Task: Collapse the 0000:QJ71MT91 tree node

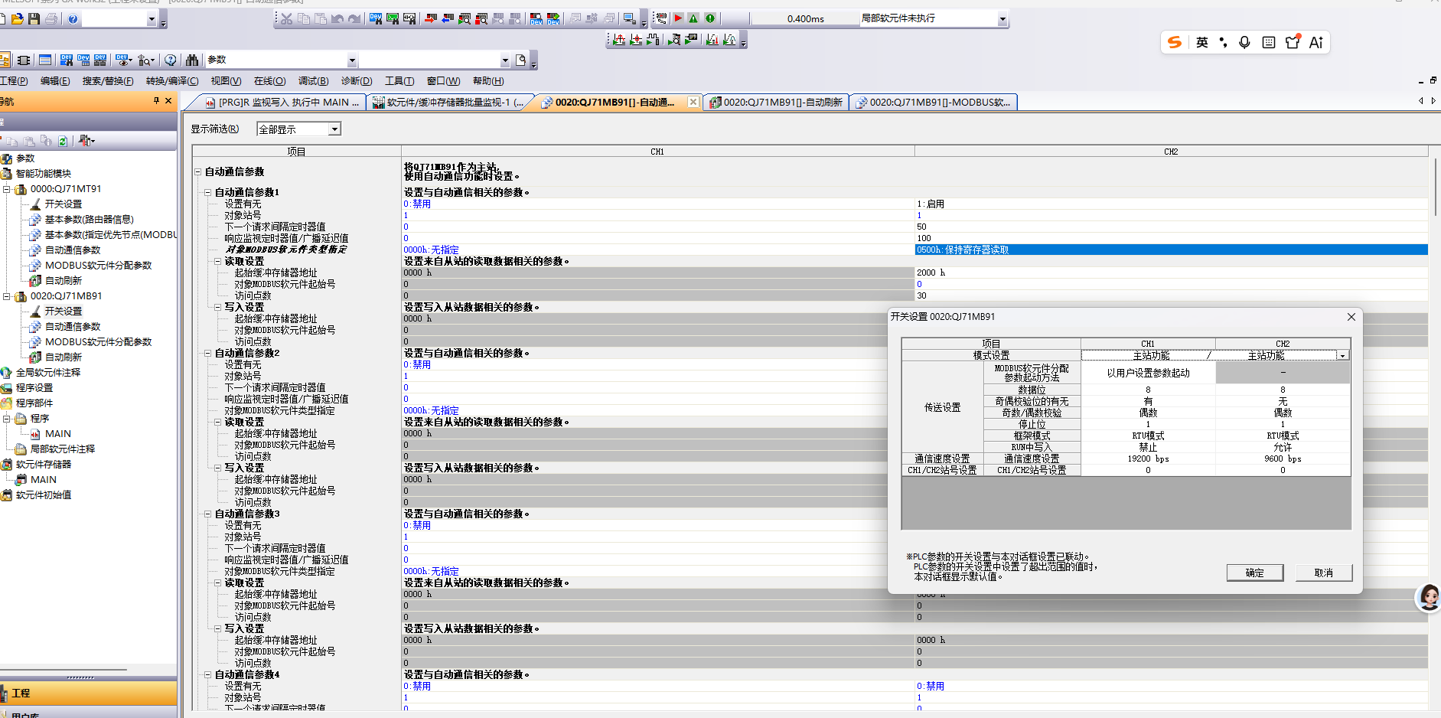Action: (x=7, y=189)
